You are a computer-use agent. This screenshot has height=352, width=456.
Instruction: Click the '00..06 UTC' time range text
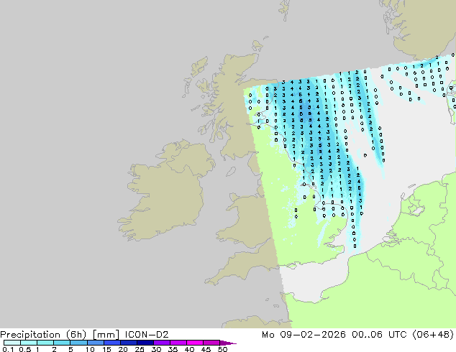(380, 335)
